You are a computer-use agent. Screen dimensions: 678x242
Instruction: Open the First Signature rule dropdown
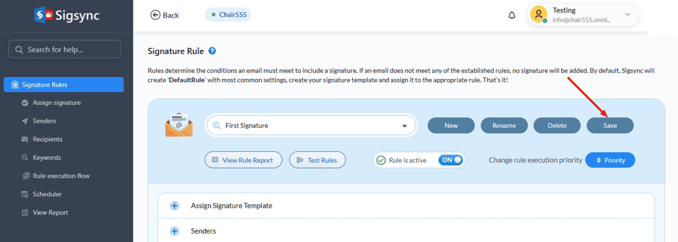point(404,126)
